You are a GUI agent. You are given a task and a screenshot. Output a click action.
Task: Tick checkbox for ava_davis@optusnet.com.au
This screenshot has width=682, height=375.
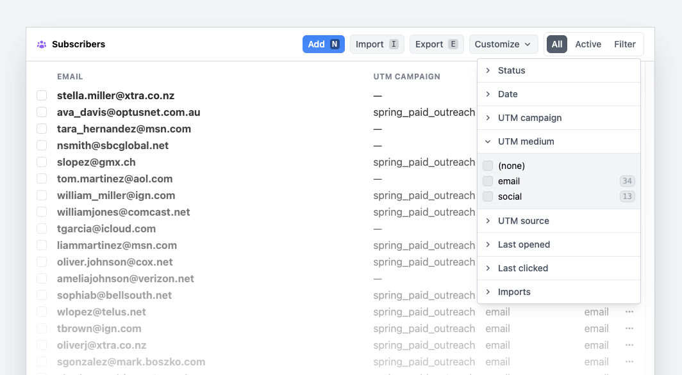pyautogui.click(x=42, y=112)
